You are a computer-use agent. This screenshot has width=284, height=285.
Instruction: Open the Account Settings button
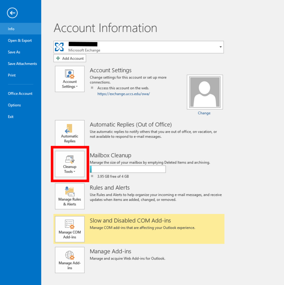coord(70,79)
